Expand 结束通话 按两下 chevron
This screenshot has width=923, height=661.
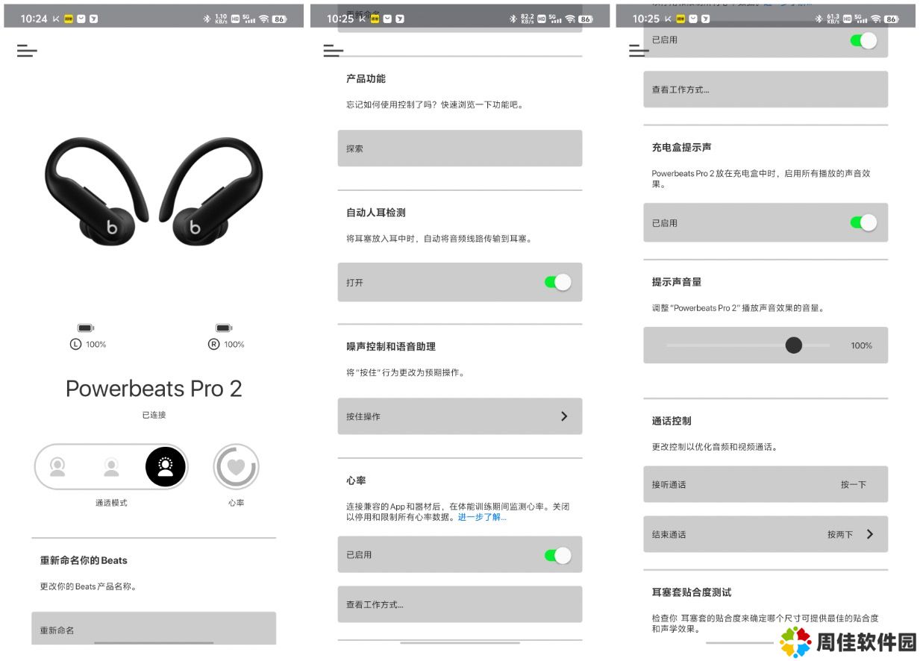[x=870, y=534]
